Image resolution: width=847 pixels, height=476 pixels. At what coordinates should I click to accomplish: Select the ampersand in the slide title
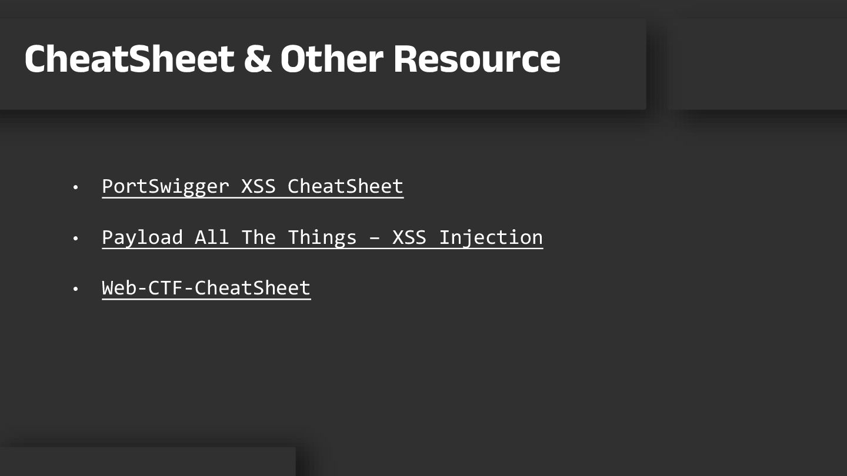click(x=257, y=59)
